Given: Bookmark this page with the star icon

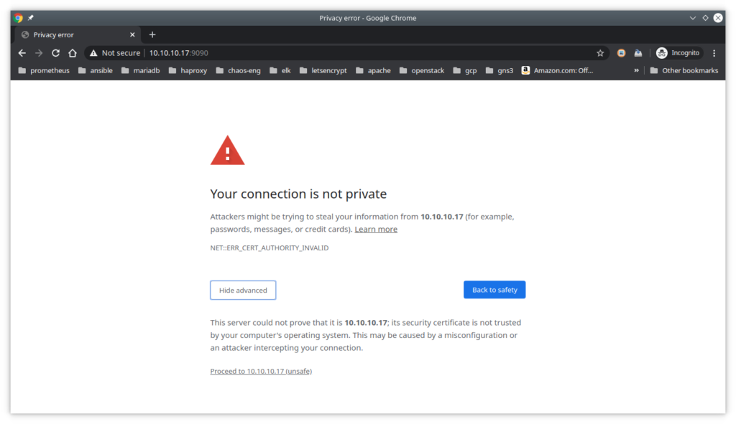Looking at the screenshot, I should click(600, 53).
